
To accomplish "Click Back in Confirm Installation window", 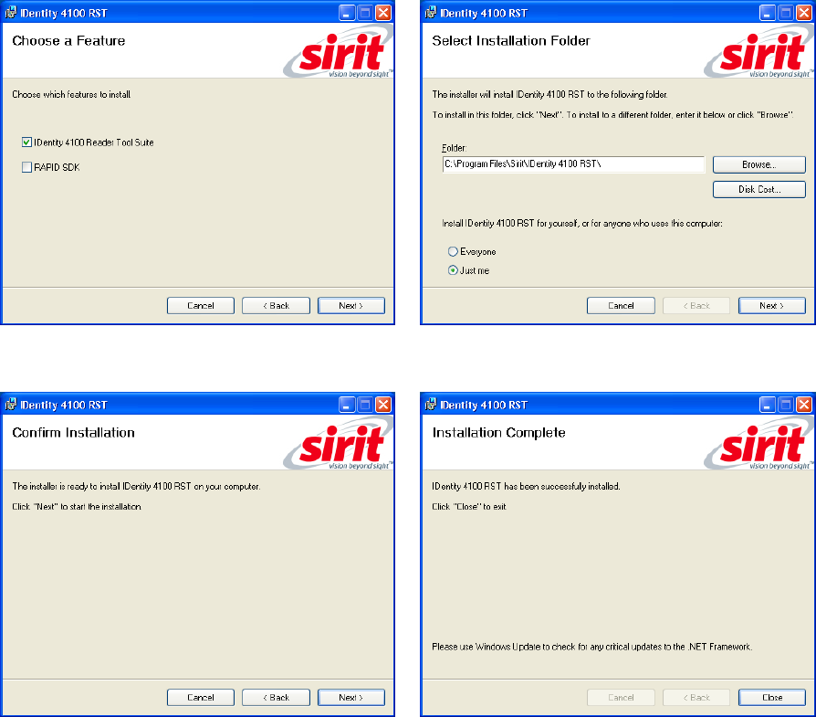I will pos(276,697).
